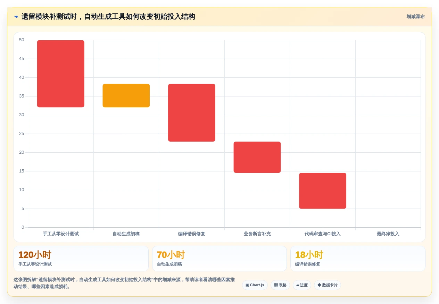
Task: Click y-axis value 0
Action: (23, 227)
